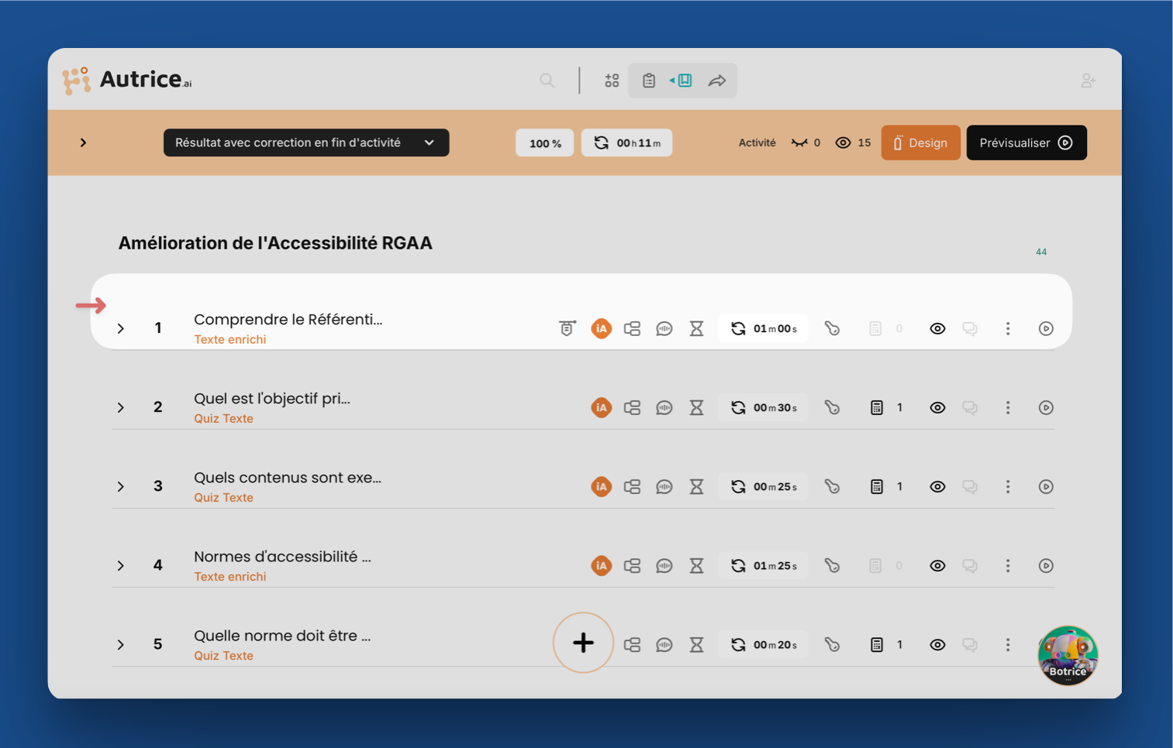
Task: Click the Prévisualiser button
Action: [1026, 143]
